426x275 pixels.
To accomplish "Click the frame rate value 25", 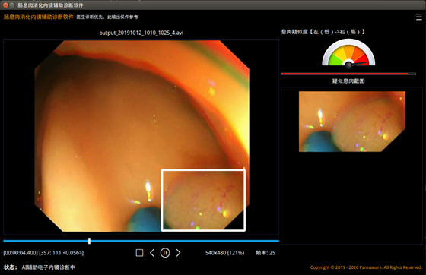I will (x=272, y=253).
